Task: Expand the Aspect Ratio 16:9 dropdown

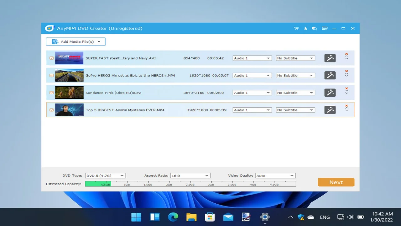Action: pyautogui.click(x=190, y=176)
